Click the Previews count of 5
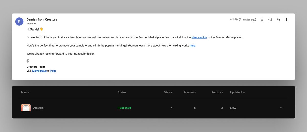 click(195, 108)
